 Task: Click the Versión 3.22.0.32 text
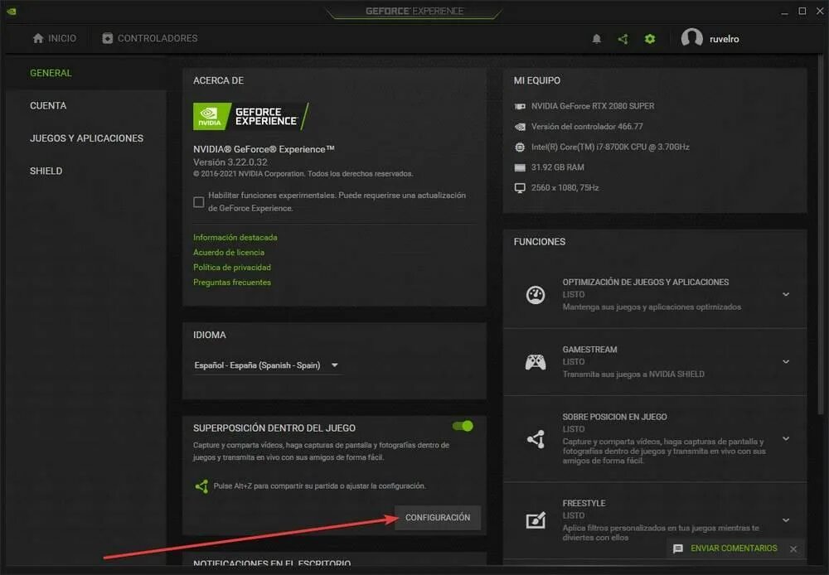coord(230,162)
